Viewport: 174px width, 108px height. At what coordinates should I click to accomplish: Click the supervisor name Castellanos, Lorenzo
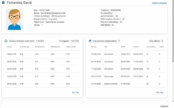click(x=55, y=22)
